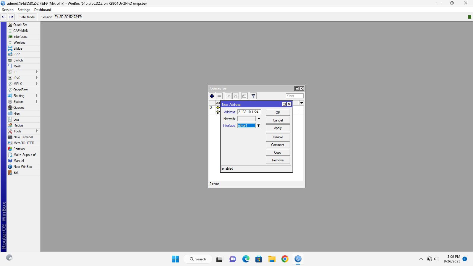Click Disable in New Address
This screenshot has width=473, height=266.
point(278,137)
